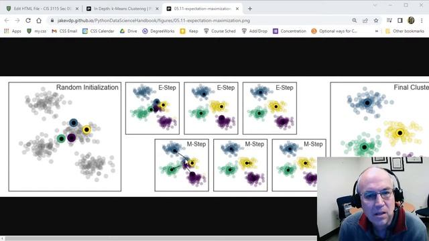
Task: Open the CSS Email bookmark
Action: (64, 31)
